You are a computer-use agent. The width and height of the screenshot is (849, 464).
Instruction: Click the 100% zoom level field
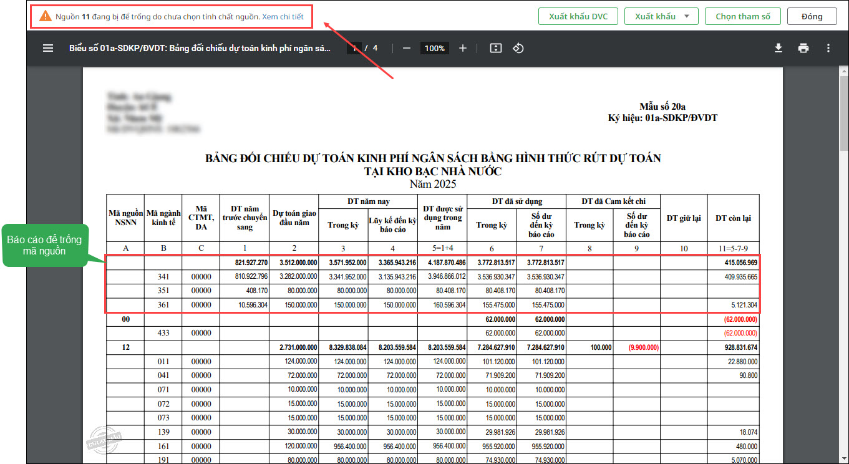coord(435,48)
